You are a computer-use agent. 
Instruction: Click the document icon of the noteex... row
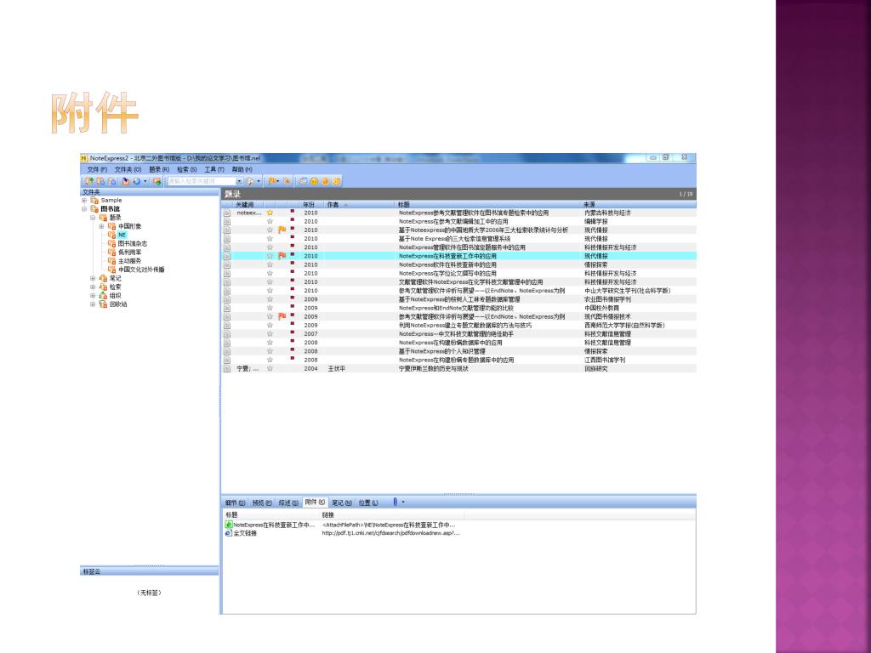click(227, 213)
